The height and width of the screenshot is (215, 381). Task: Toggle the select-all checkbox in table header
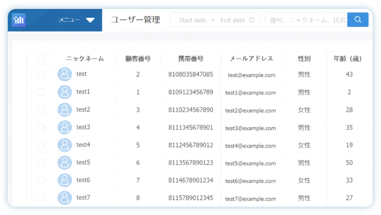coord(41,59)
